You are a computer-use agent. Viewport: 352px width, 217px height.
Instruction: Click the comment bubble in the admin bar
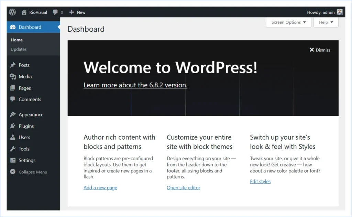coord(56,12)
